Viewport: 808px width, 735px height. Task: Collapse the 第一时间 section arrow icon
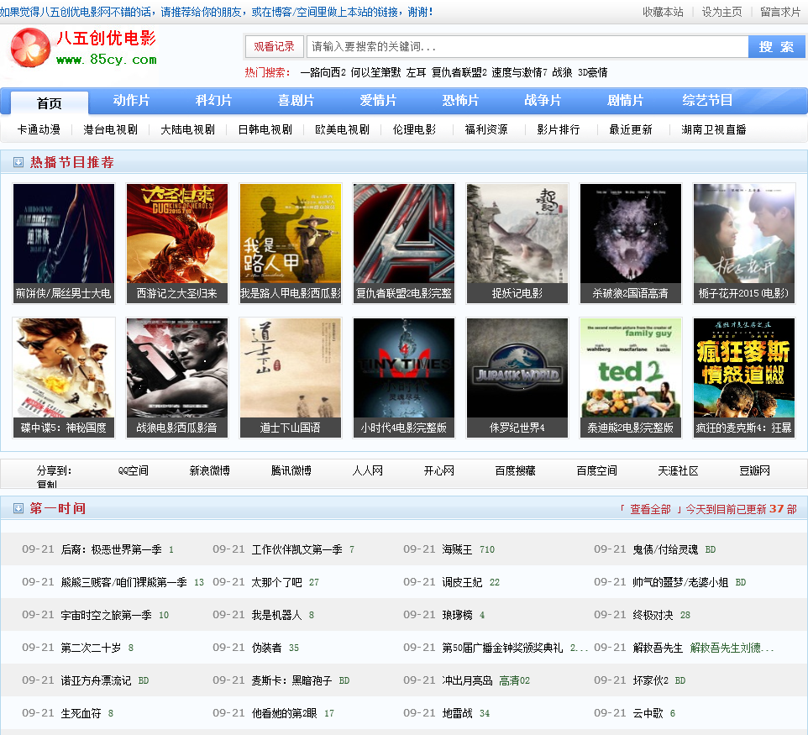[18, 508]
